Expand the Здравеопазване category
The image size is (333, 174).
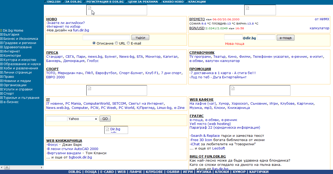[x=1, y=47]
